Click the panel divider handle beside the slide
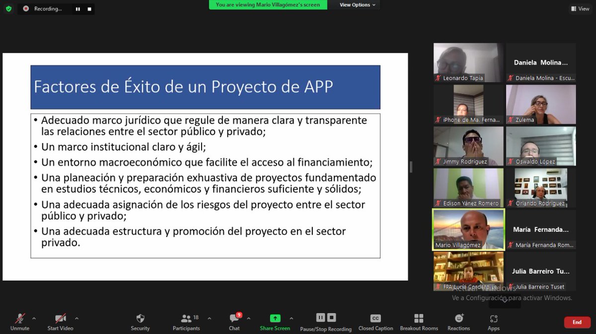Screen dimensions: 596x334 coord(411,167)
